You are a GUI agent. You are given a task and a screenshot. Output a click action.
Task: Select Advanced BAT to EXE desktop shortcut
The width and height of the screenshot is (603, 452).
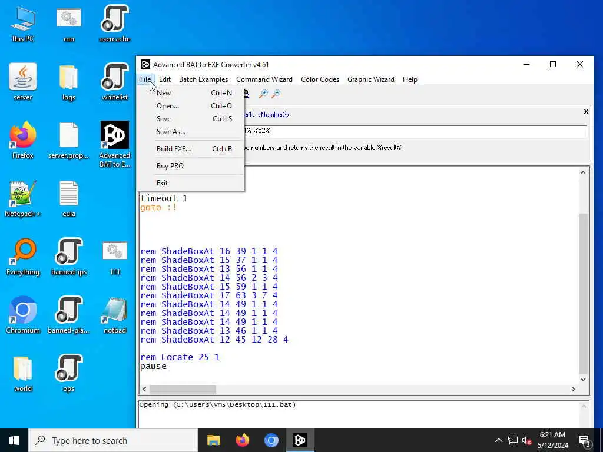(x=115, y=144)
